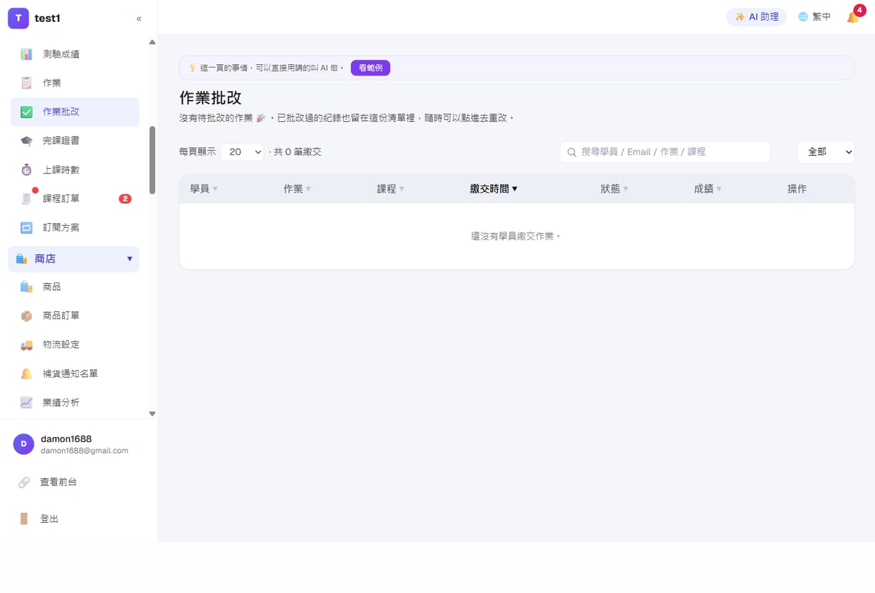
Task: Sort table by 課程 column
Action: [x=391, y=189]
